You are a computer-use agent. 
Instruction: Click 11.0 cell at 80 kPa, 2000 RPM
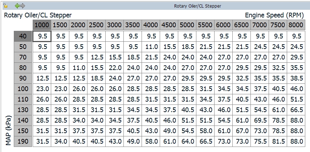pyautogui.click(x=78, y=68)
